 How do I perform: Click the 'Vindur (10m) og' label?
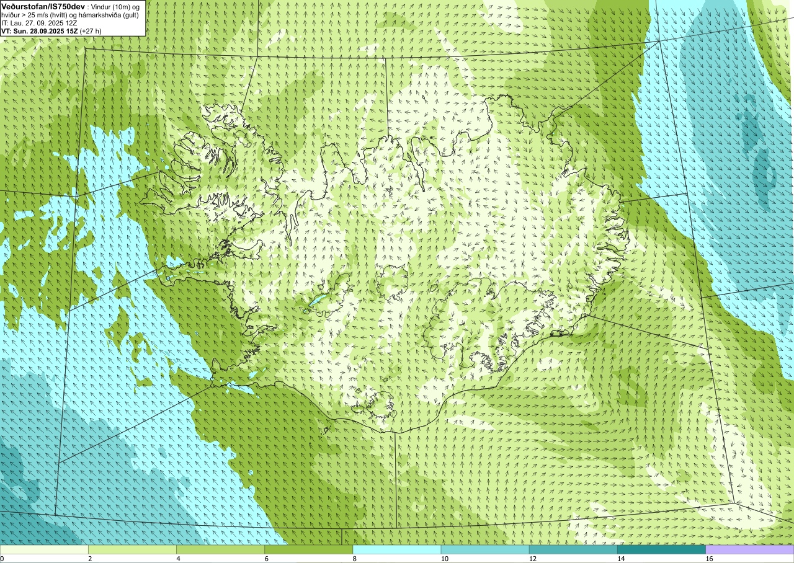coord(115,6)
